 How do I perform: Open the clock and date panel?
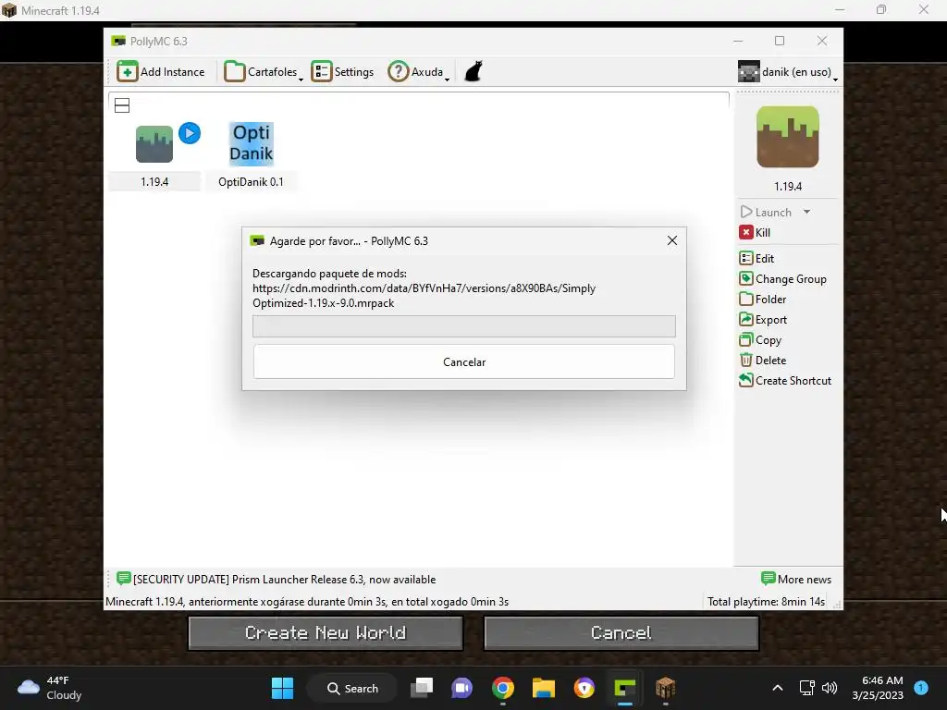[878, 688]
